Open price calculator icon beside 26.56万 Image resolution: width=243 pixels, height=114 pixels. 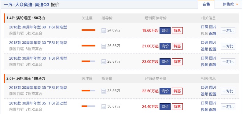(104, 46)
